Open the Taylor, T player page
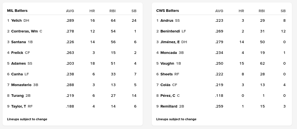The height and width of the screenshot is (129, 297). point(19,106)
